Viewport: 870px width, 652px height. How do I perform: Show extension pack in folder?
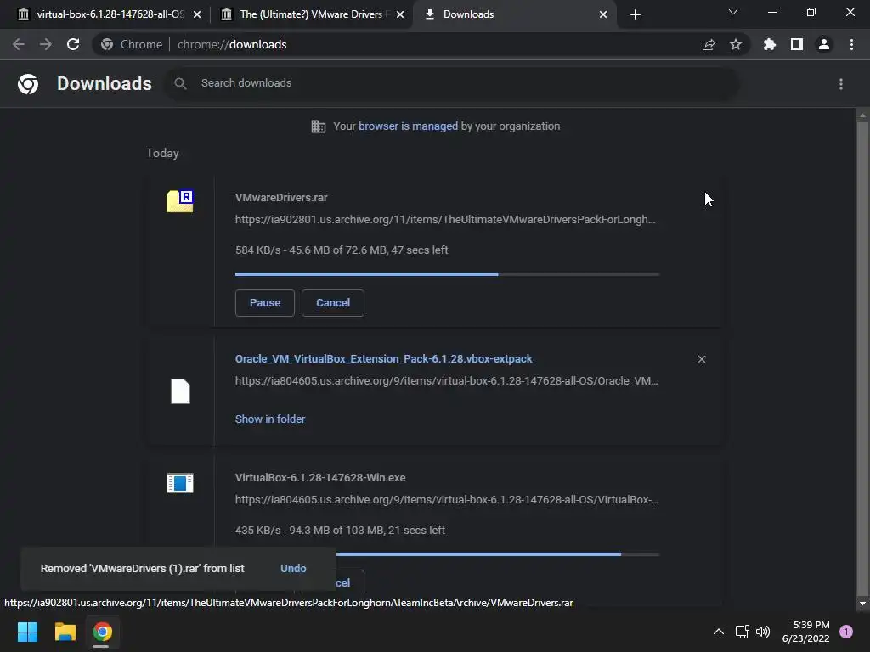(270, 419)
